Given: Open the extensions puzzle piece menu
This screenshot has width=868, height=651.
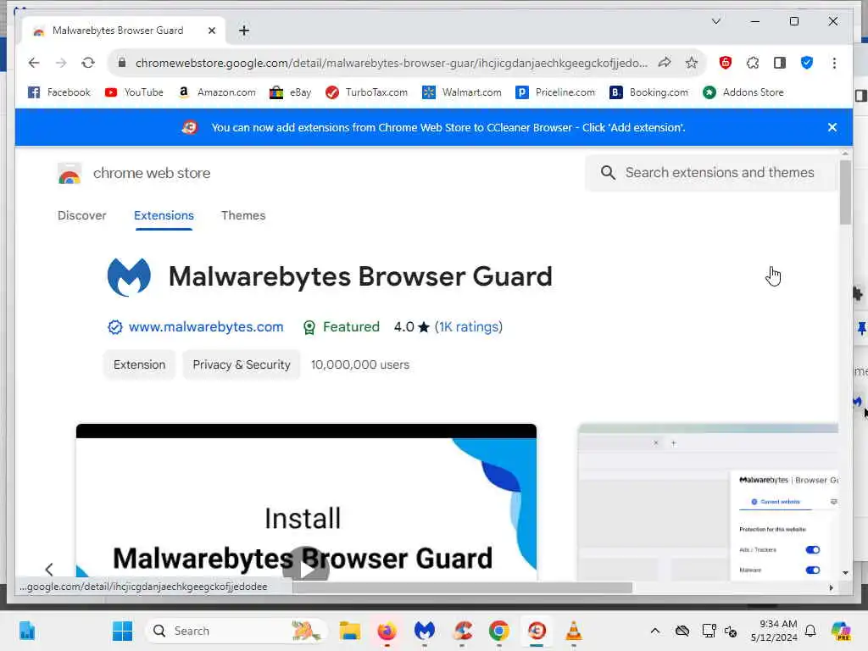Looking at the screenshot, I should 753,63.
